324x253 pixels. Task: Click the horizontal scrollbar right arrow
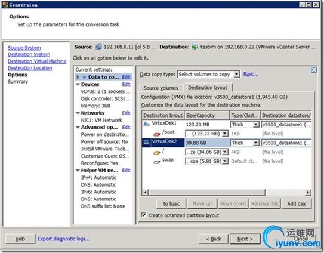(308, 192)
